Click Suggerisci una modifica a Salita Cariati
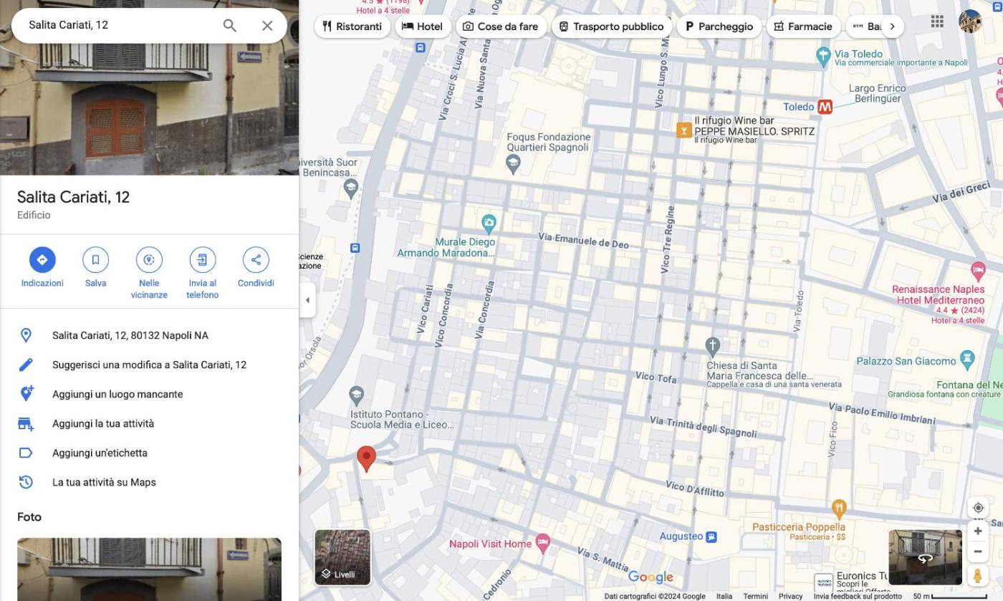1003x601 pixels. coord(149,365)
